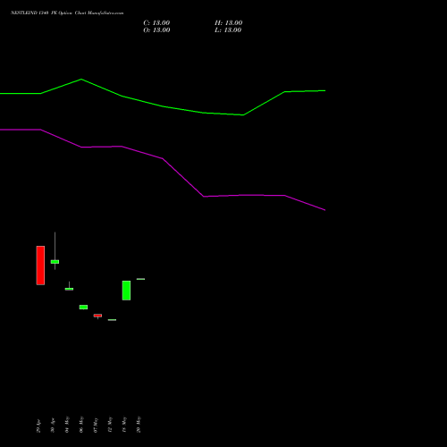Select the tall red 29 Apr candle
Image resolution: width=447 pixels, height=447 pixels.
tap(40, 266)
